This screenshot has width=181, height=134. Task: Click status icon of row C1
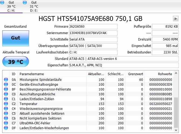(x=6, y=99)
